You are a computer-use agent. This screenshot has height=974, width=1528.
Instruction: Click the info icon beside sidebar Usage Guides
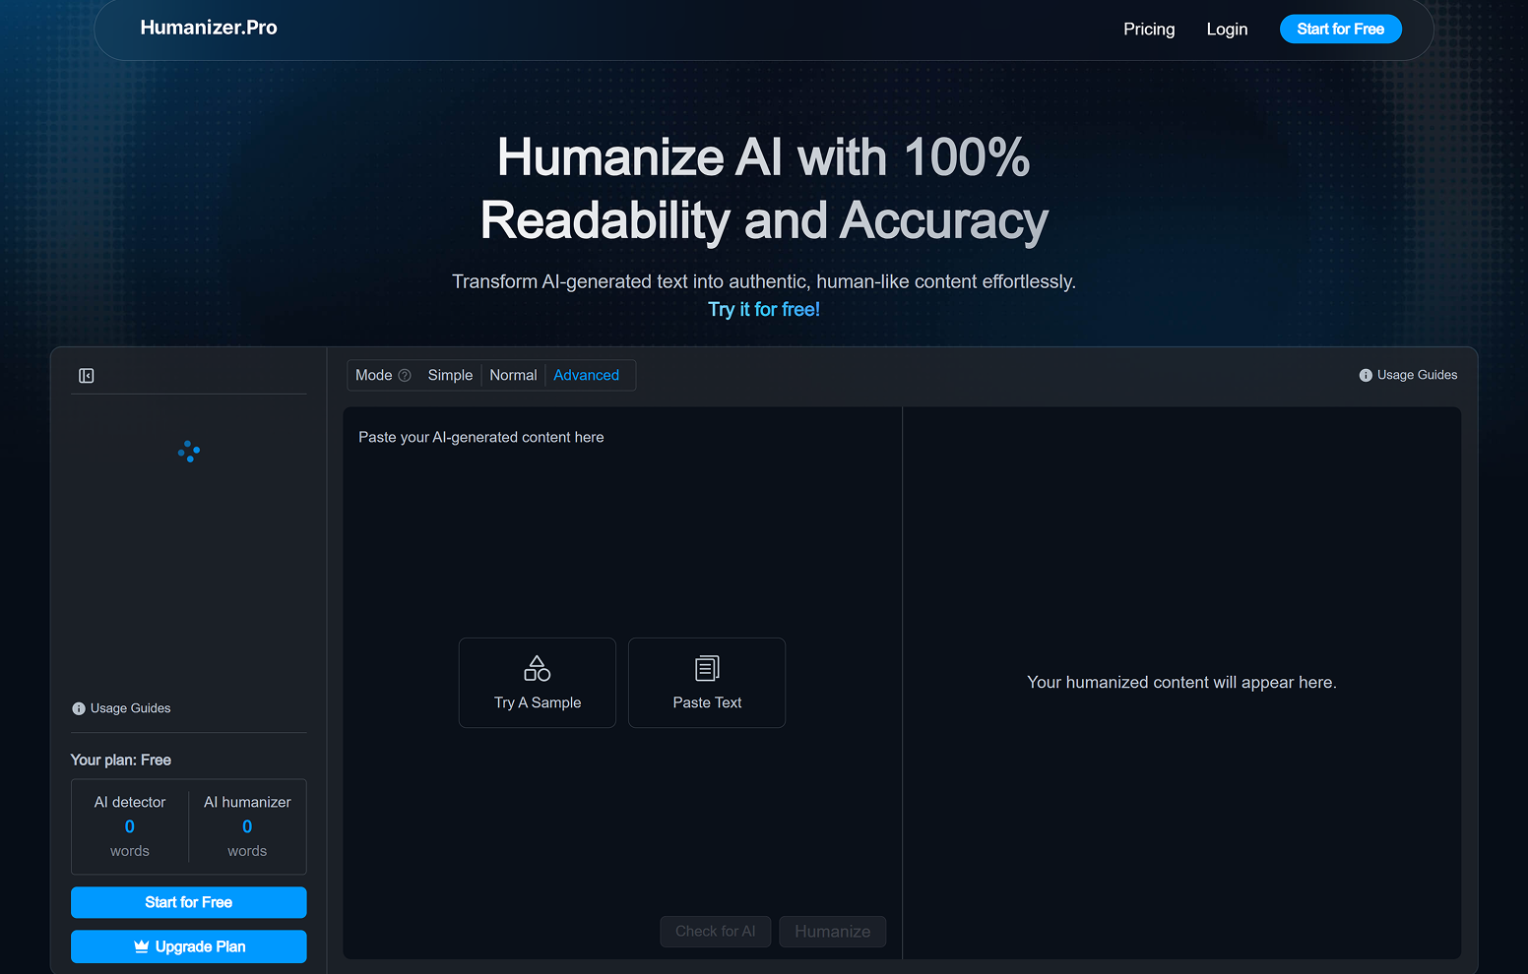[79, 708]
